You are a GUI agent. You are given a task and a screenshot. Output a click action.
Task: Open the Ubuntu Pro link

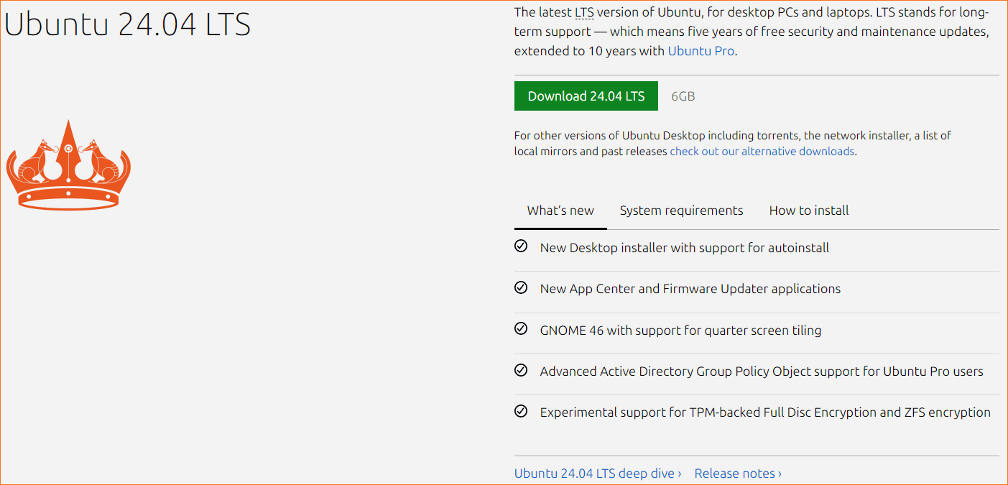pyautogui.click(x=701, y=51)
